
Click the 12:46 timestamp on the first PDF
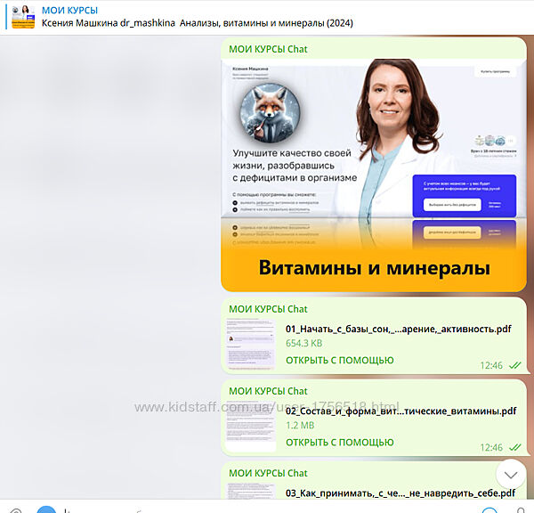pos(491,365)
